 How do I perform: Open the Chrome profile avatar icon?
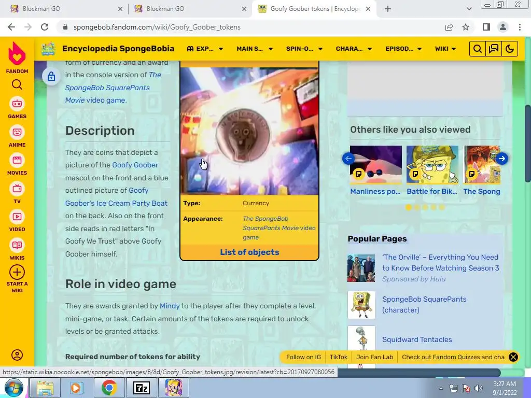503,27
